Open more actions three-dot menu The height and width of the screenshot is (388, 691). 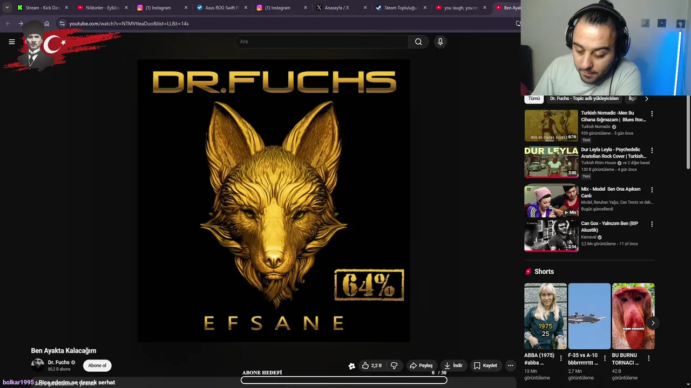510,365
